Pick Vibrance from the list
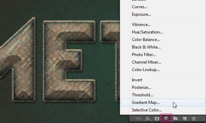 141,25
